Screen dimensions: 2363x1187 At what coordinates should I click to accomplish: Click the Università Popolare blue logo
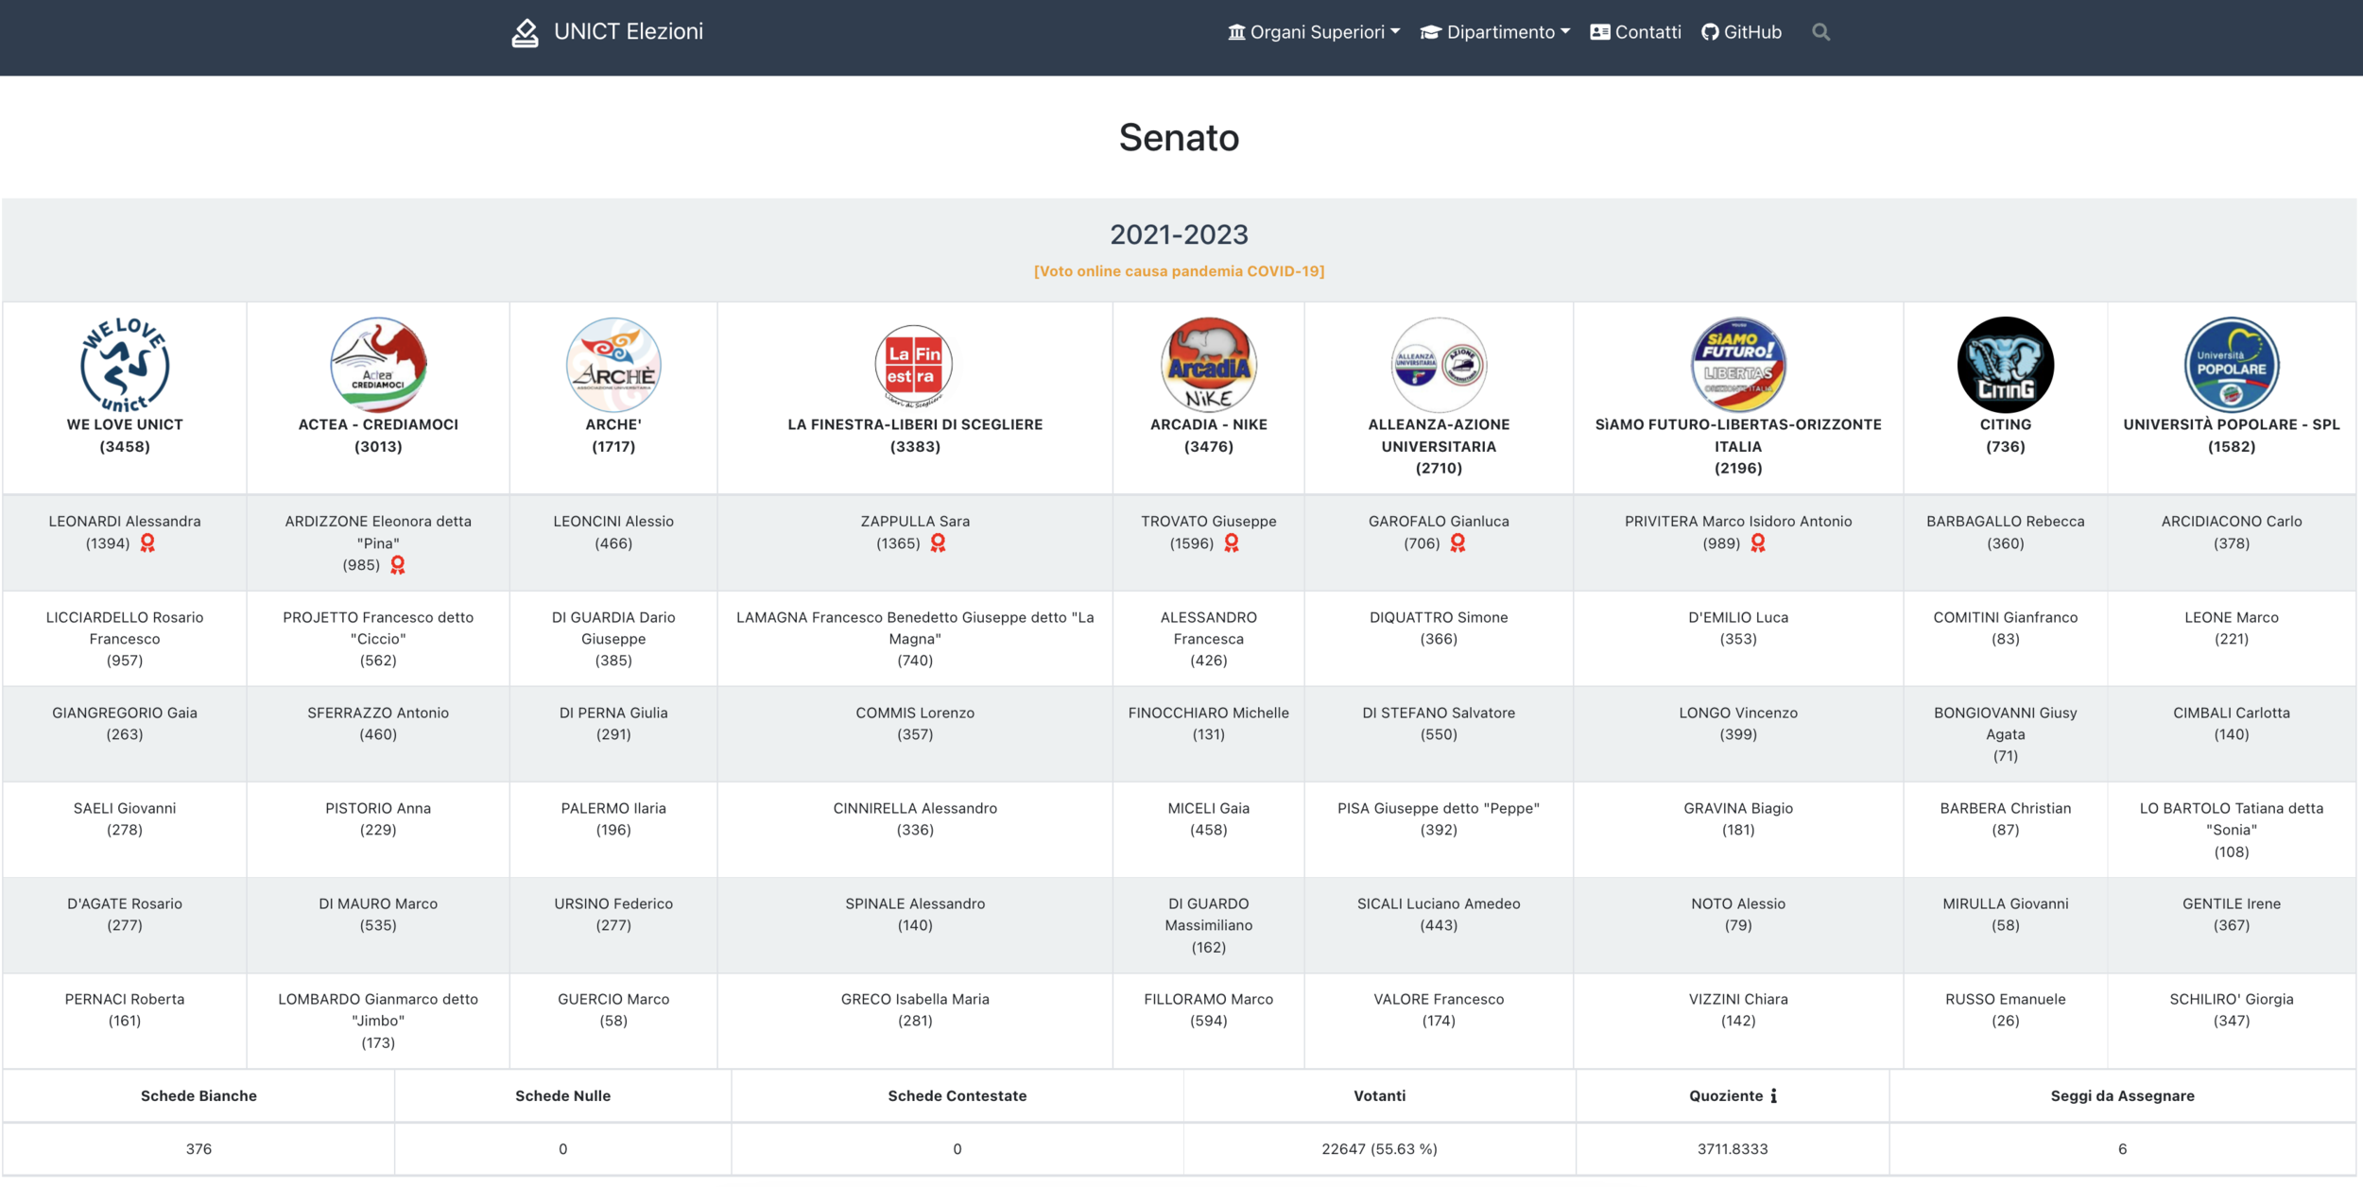point(2231,365)
